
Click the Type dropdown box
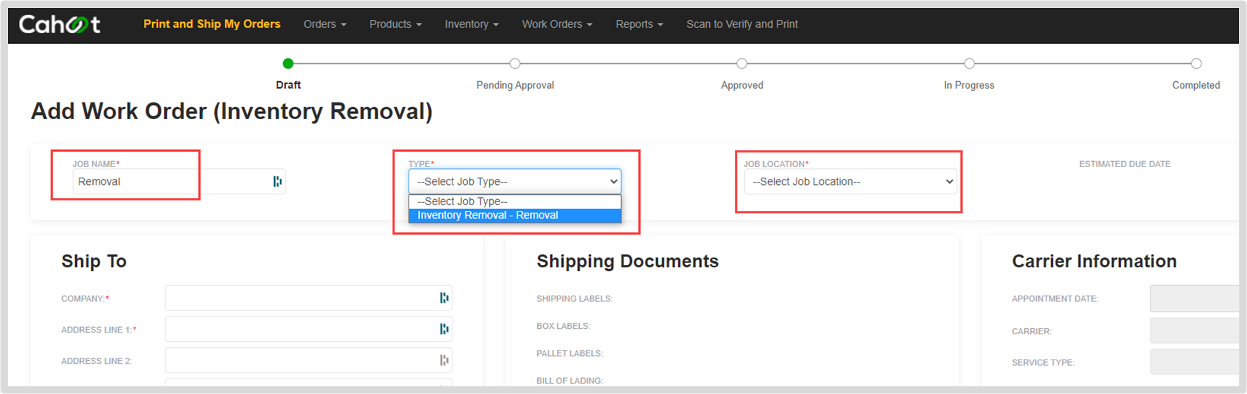(515, 181)
